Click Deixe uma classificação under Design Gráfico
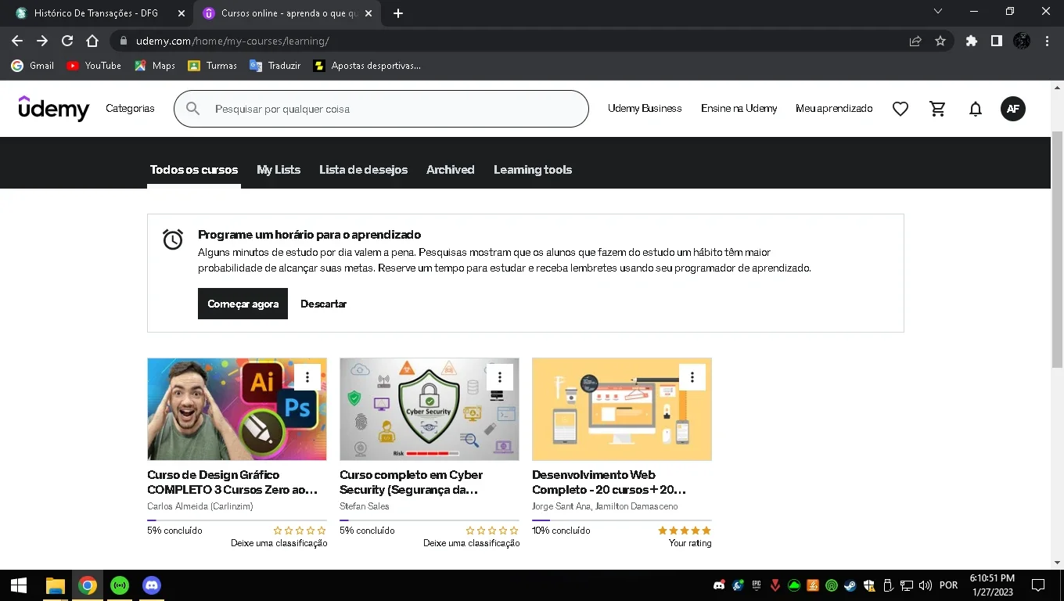1064x601 pixels. click(279, 543)
